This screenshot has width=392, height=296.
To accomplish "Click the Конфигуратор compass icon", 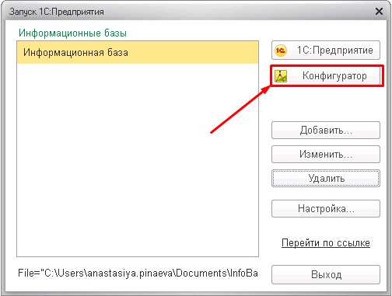I will pyautogui.click(x=281, y=76).
